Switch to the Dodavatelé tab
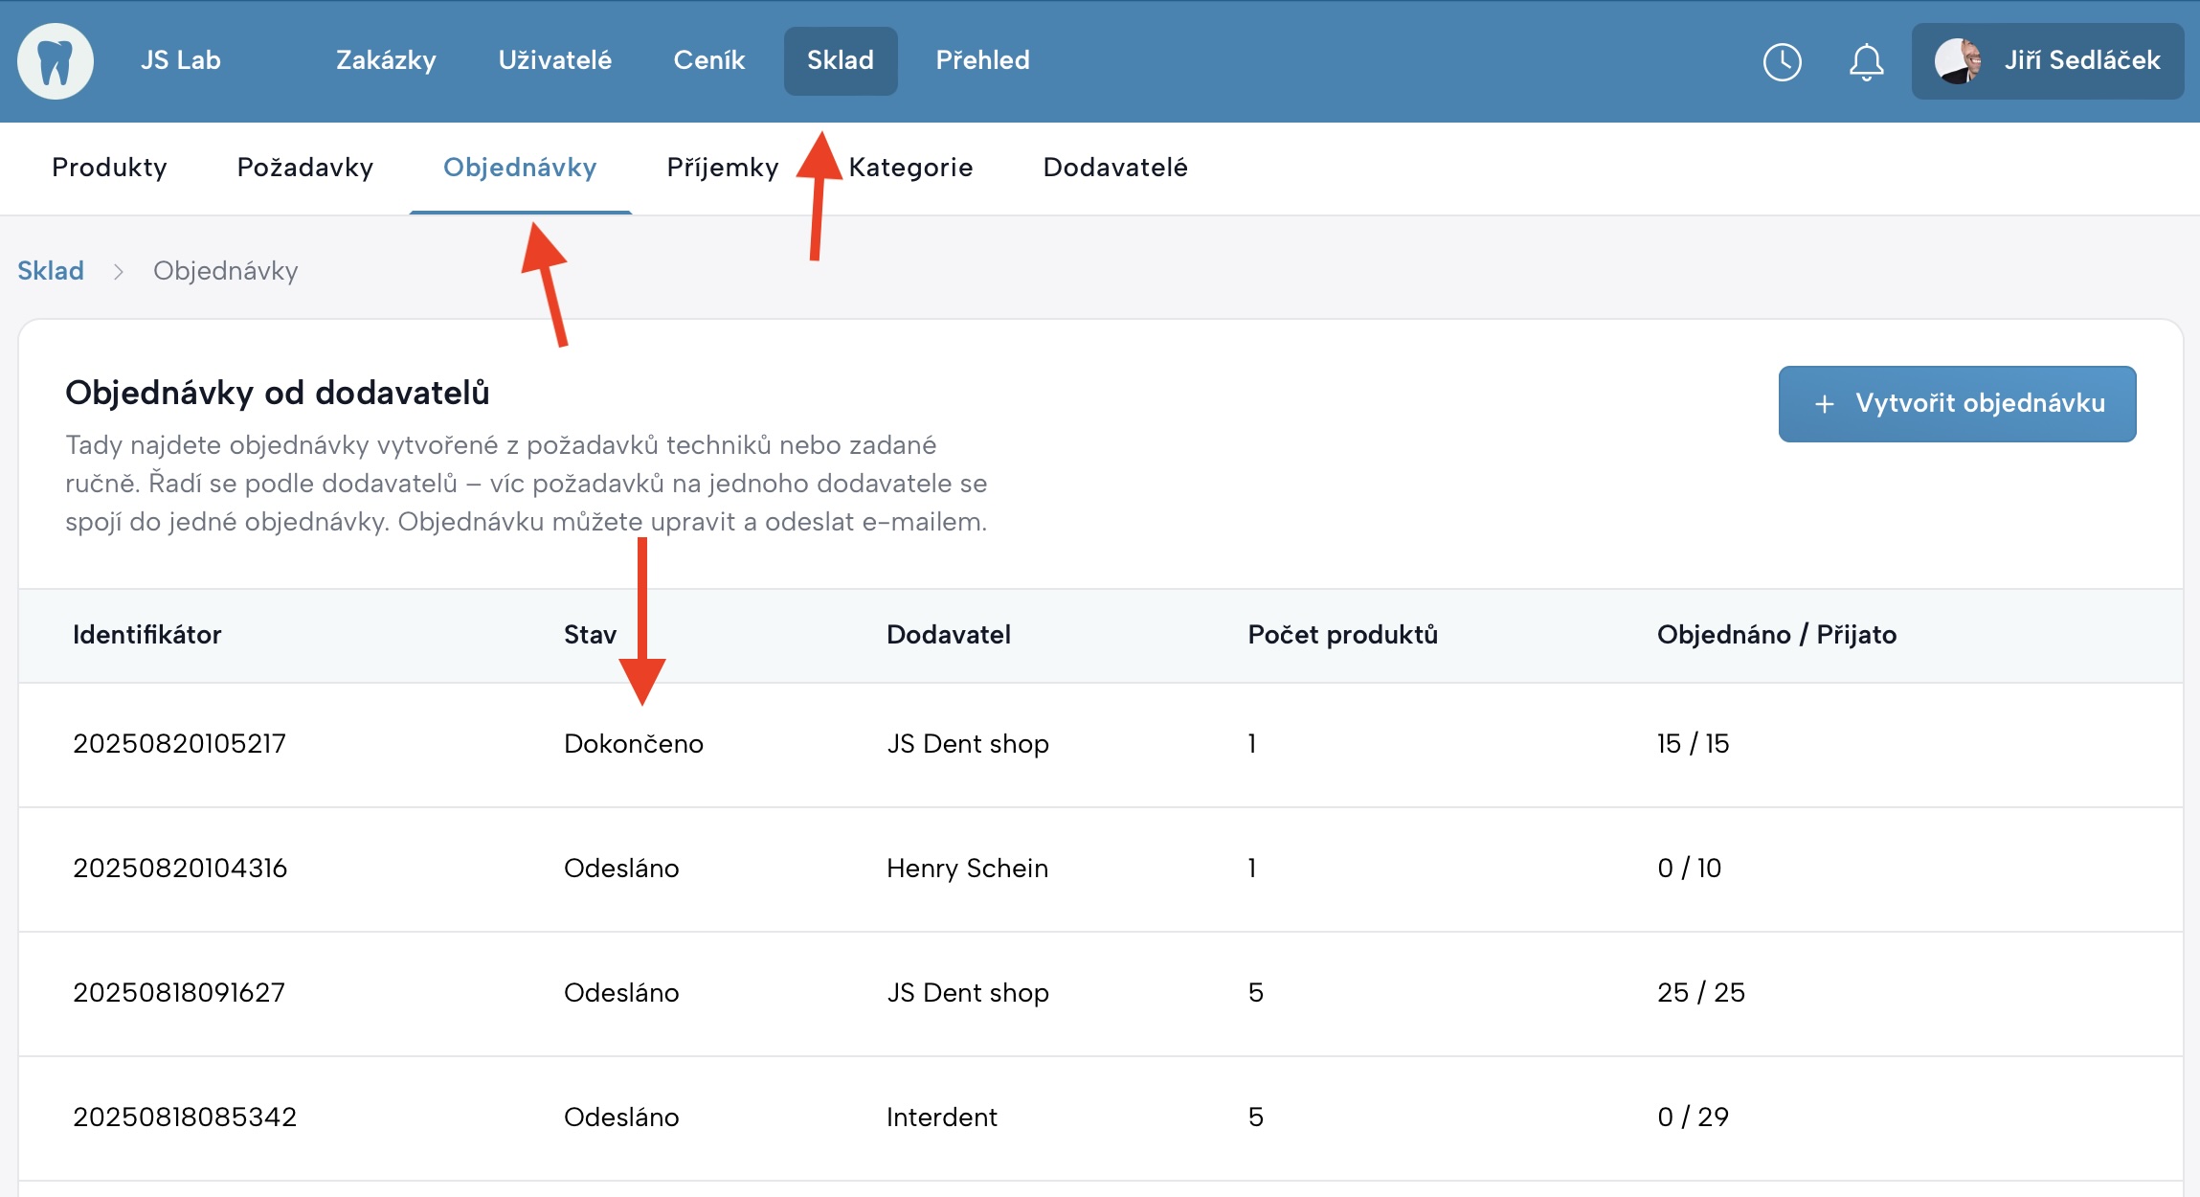This screenshot has width=2200, height=1197. 1114,168
